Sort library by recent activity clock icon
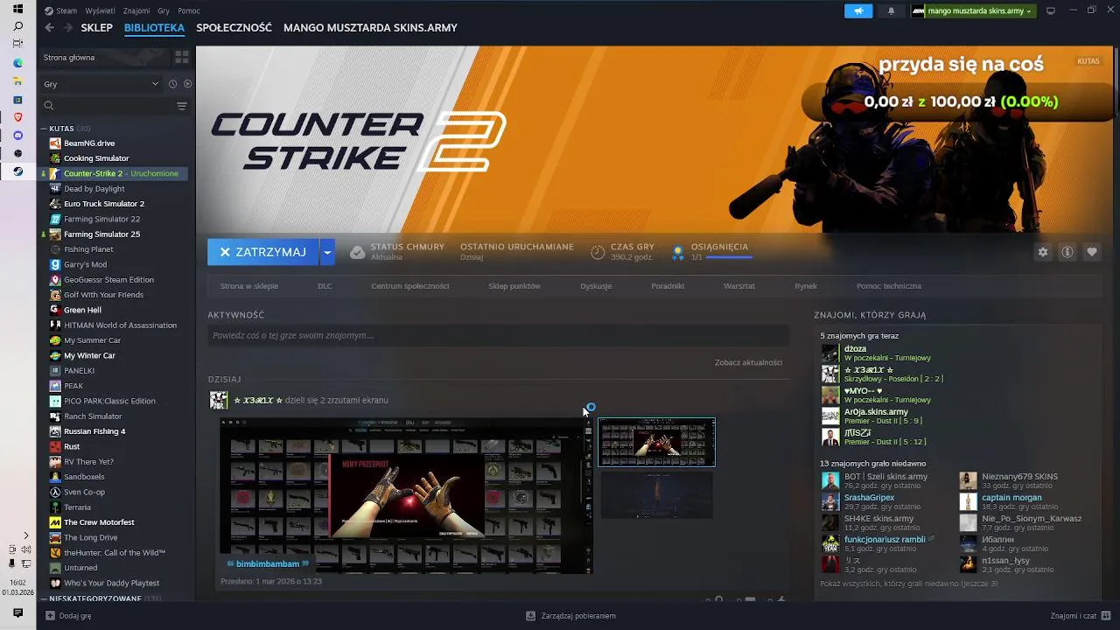 tap(172, 84)
